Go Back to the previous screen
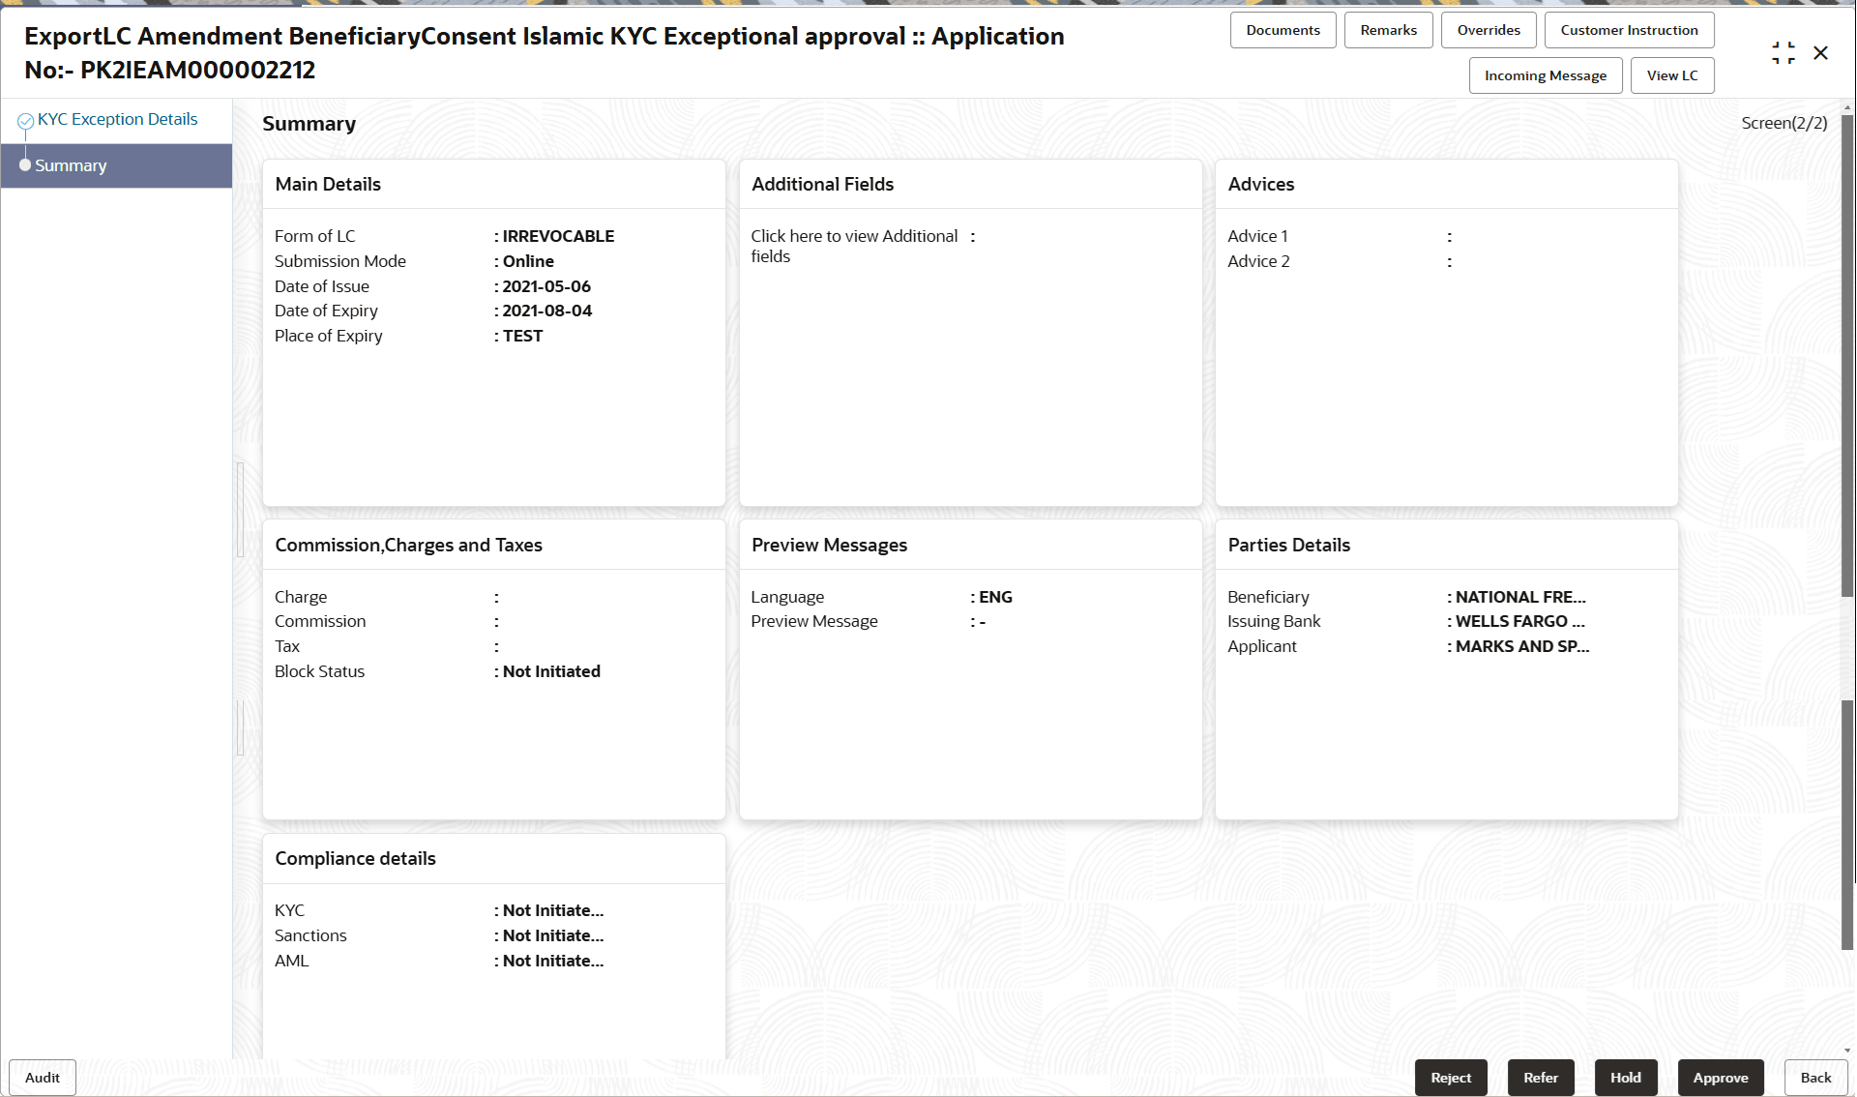The height and width of the screenshot is (1097, 1857). pyautogui.click(x=1815, y=1077)
